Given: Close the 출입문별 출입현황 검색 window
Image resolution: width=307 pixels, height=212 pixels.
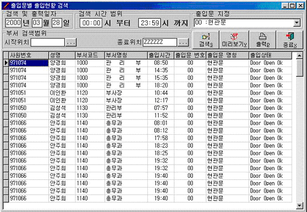Looking at the screenshot, I should (x=300, y=5).
